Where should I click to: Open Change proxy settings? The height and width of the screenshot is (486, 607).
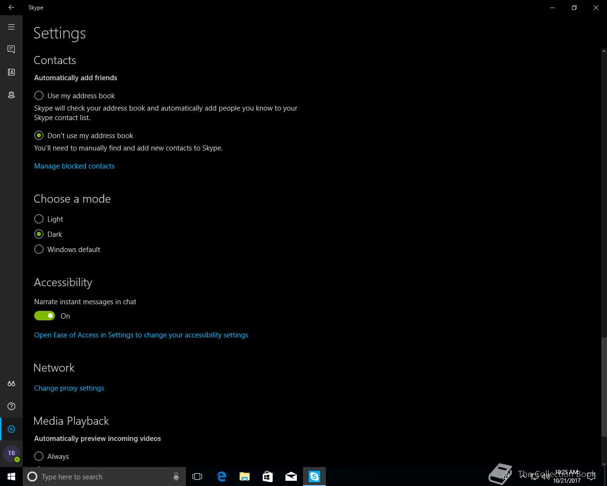pyautogui.click(x=69, y=388)
